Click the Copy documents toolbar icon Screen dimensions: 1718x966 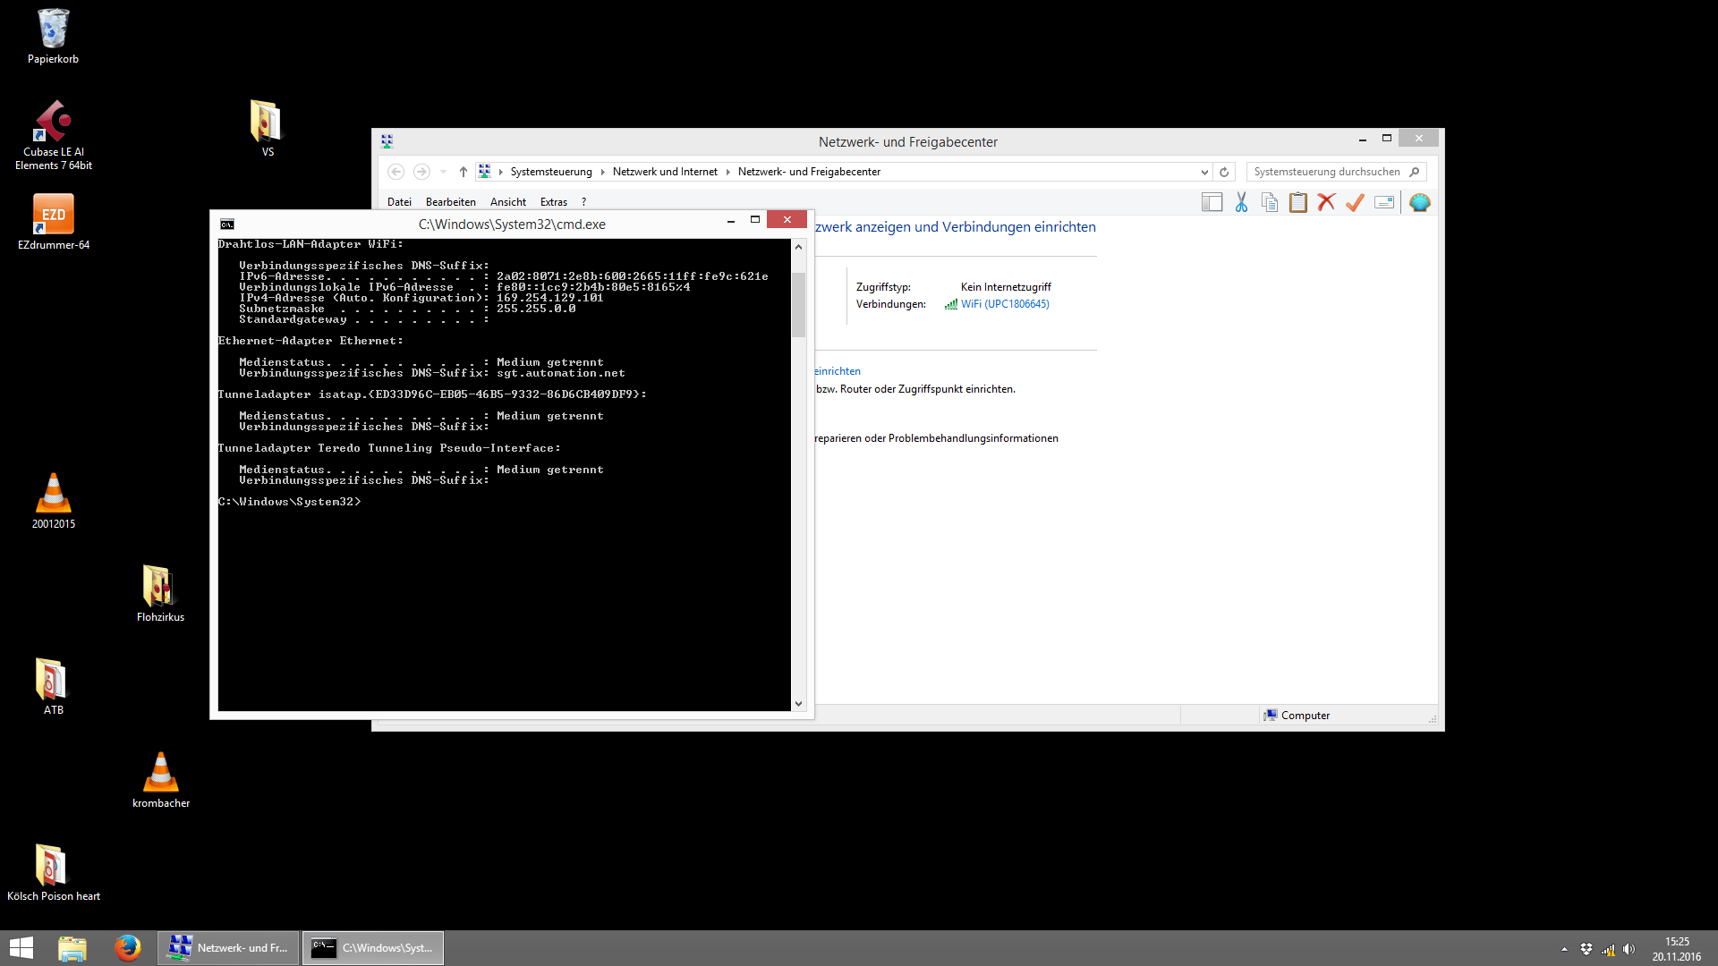1270,203
